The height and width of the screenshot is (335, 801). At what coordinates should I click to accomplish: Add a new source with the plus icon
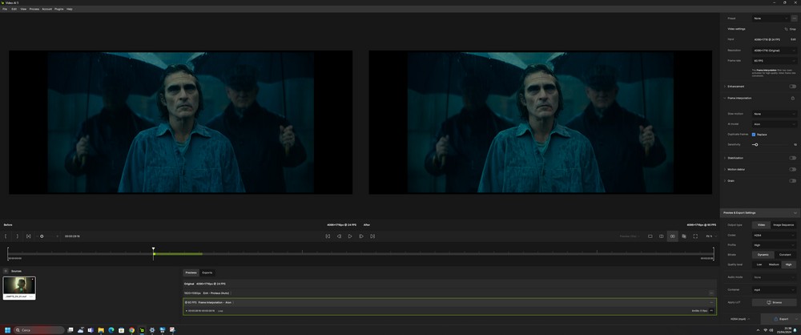pos(6,271)
